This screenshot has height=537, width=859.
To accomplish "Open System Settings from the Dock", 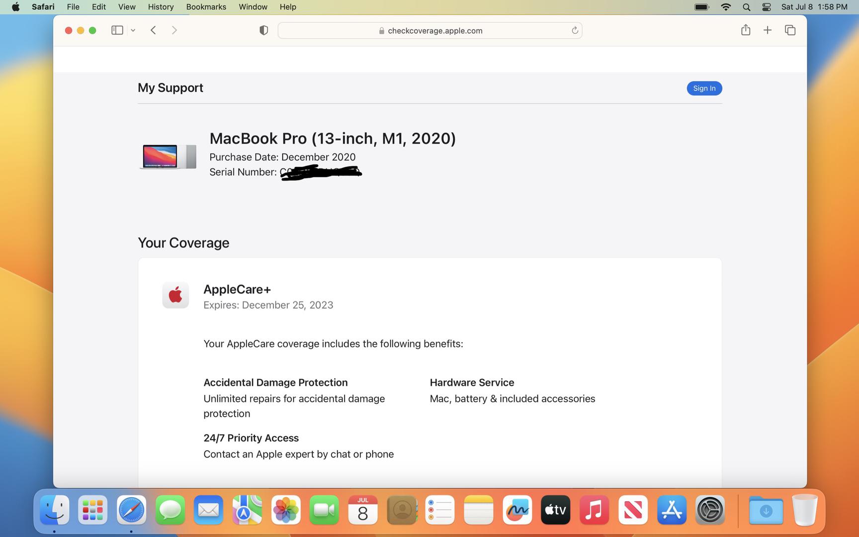I will 710,510.
